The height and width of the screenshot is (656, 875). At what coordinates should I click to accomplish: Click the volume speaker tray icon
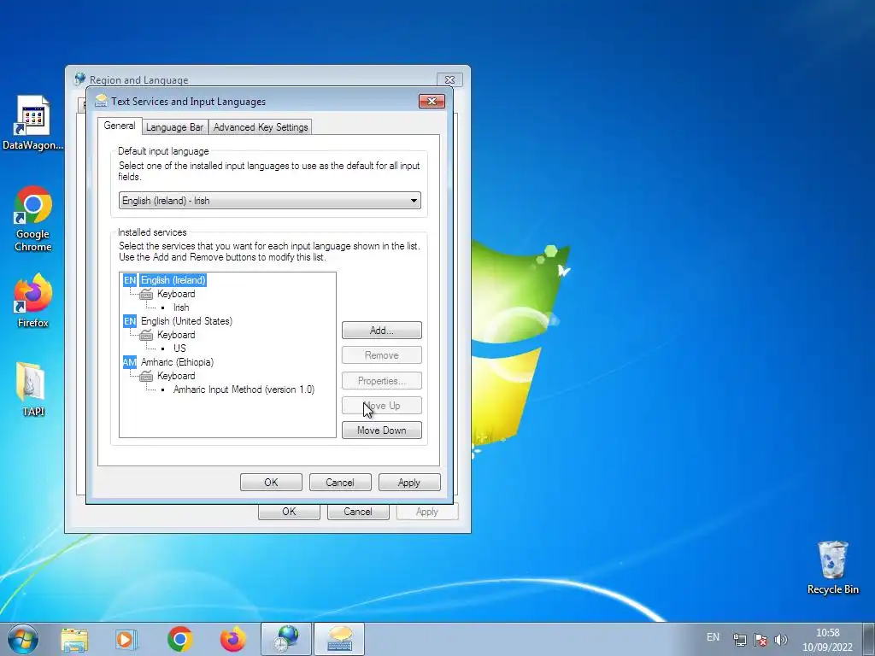click(781, 640)
